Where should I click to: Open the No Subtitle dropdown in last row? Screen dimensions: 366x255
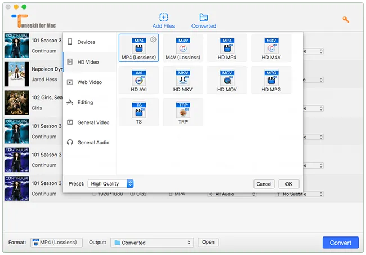coord(300,194)
